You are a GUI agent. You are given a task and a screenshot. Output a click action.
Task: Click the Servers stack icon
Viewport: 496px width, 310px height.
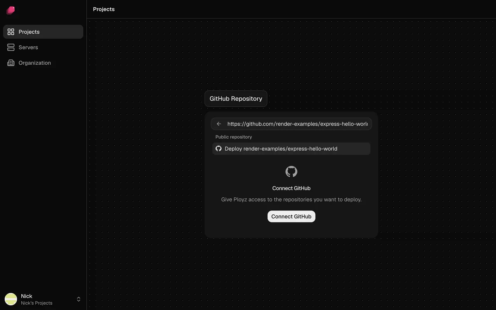point(11,47)
